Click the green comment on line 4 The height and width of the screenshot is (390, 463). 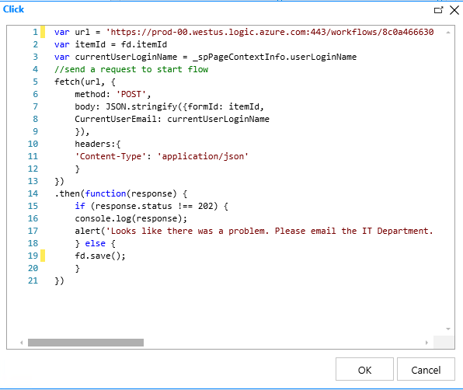tap(131, 69)
